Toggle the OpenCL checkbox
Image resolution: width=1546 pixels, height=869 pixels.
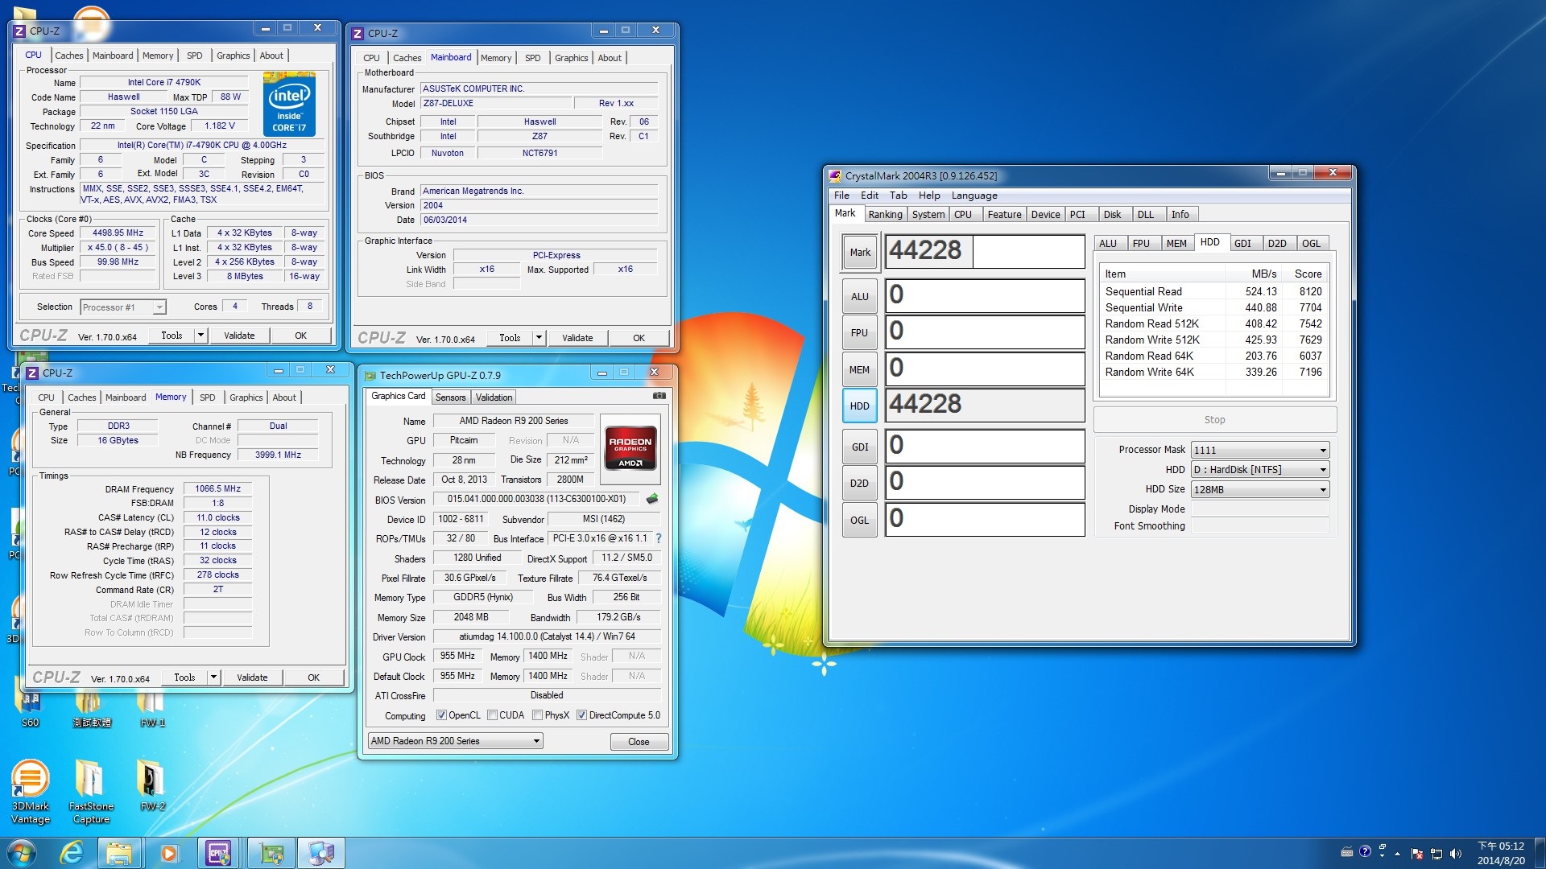pyautogui.click(x=441, y=715)
